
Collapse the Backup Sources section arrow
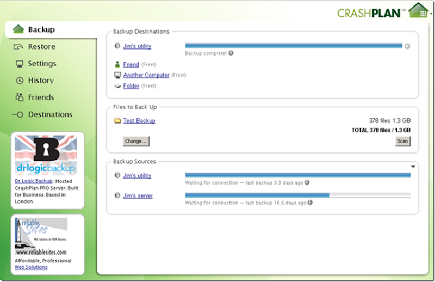point(413,167)
